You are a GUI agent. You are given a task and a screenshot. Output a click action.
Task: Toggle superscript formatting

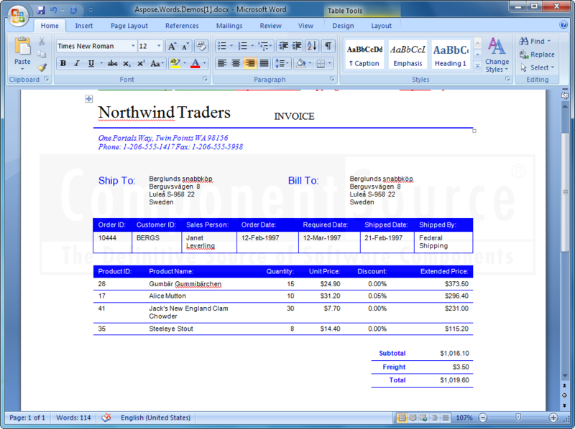141,63
